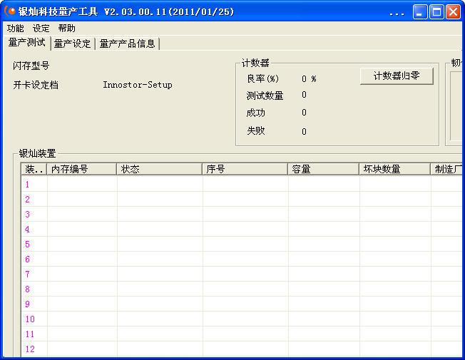Click the orange app icon in title bar
465x360 pixels.
coord(9,11)
